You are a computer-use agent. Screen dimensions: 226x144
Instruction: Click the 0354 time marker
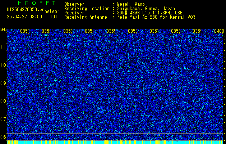coord(89,31)
